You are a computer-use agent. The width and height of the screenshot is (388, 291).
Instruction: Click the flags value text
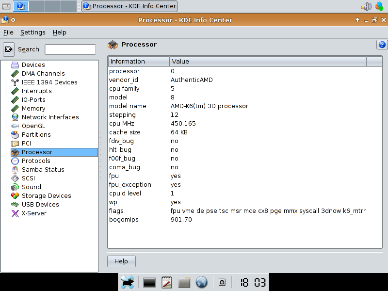(268, 211)
